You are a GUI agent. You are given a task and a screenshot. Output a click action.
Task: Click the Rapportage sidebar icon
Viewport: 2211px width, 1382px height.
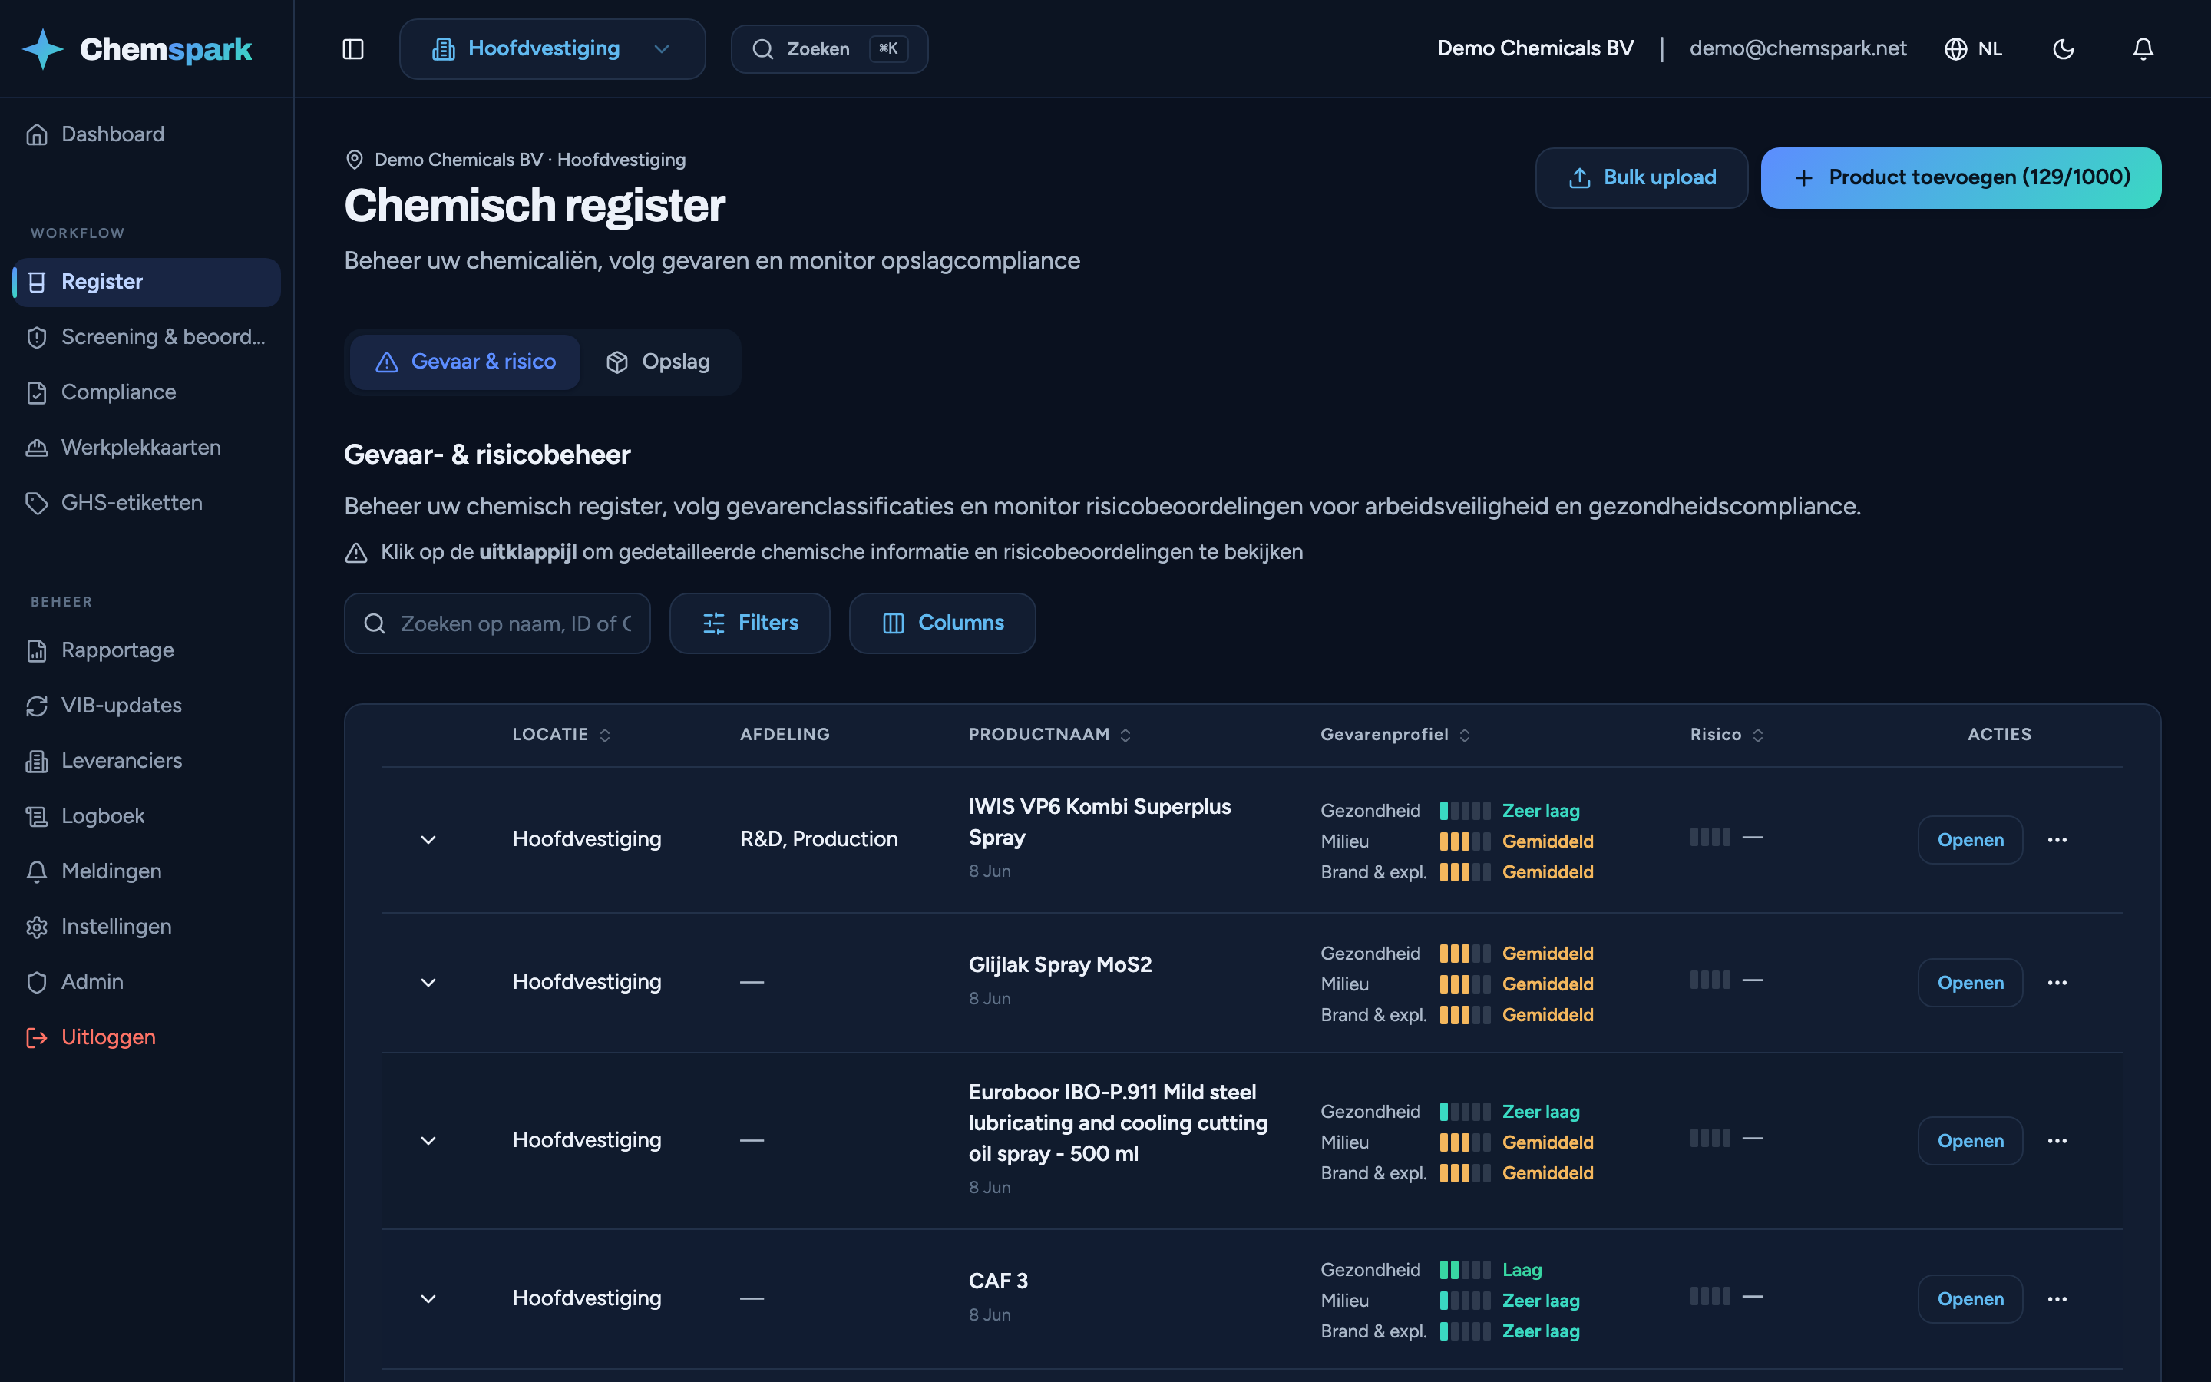point(37,650)
